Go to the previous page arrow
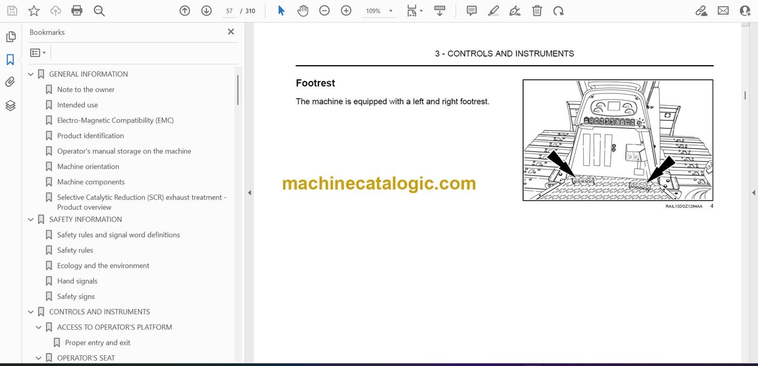758x366 pixels. (185, 11)
